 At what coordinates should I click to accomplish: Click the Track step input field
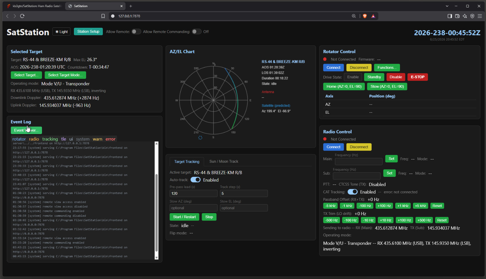click(244, 193)
